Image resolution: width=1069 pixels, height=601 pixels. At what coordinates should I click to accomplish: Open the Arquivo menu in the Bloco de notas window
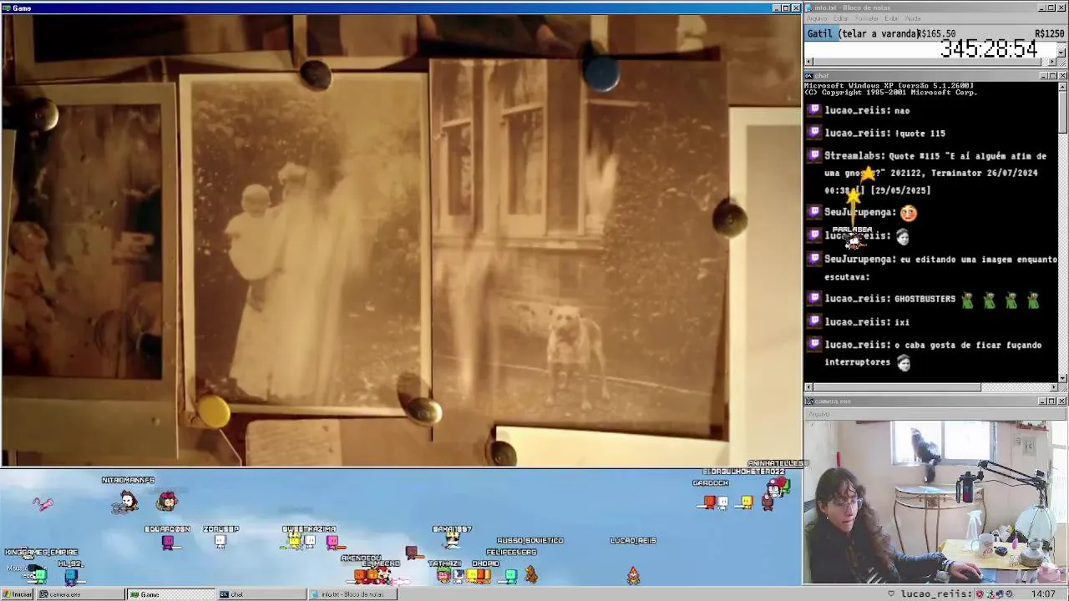[x=816, y=18]
